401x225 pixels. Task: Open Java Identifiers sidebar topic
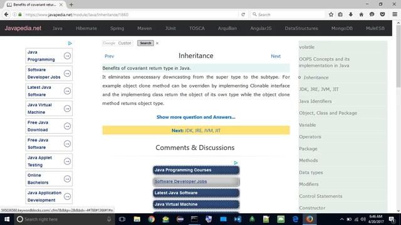[x=315, y=101]
